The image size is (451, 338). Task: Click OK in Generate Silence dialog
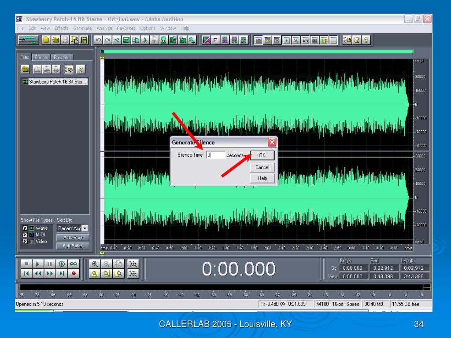(x=262, y=155)
